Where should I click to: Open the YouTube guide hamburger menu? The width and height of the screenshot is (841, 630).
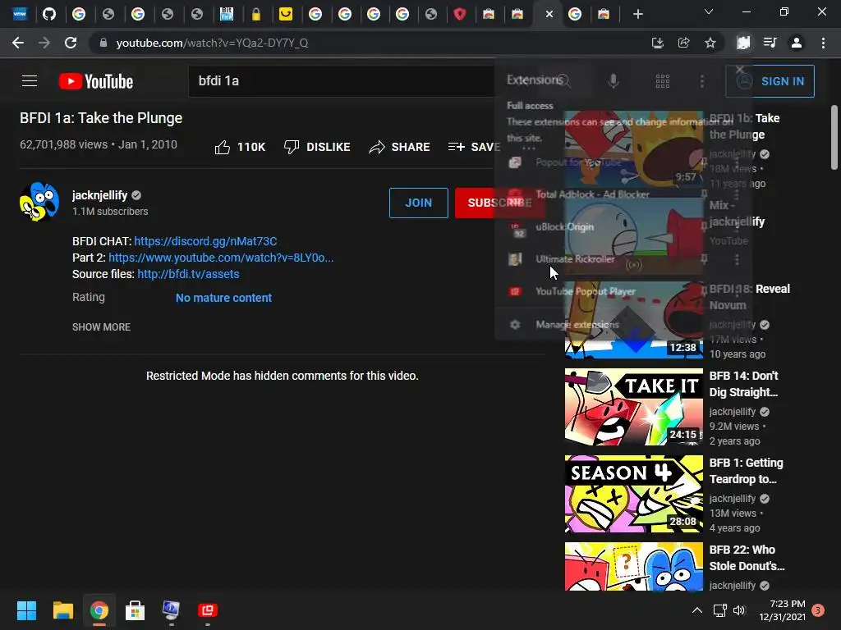pyautogui.click(x=30, y=81)
